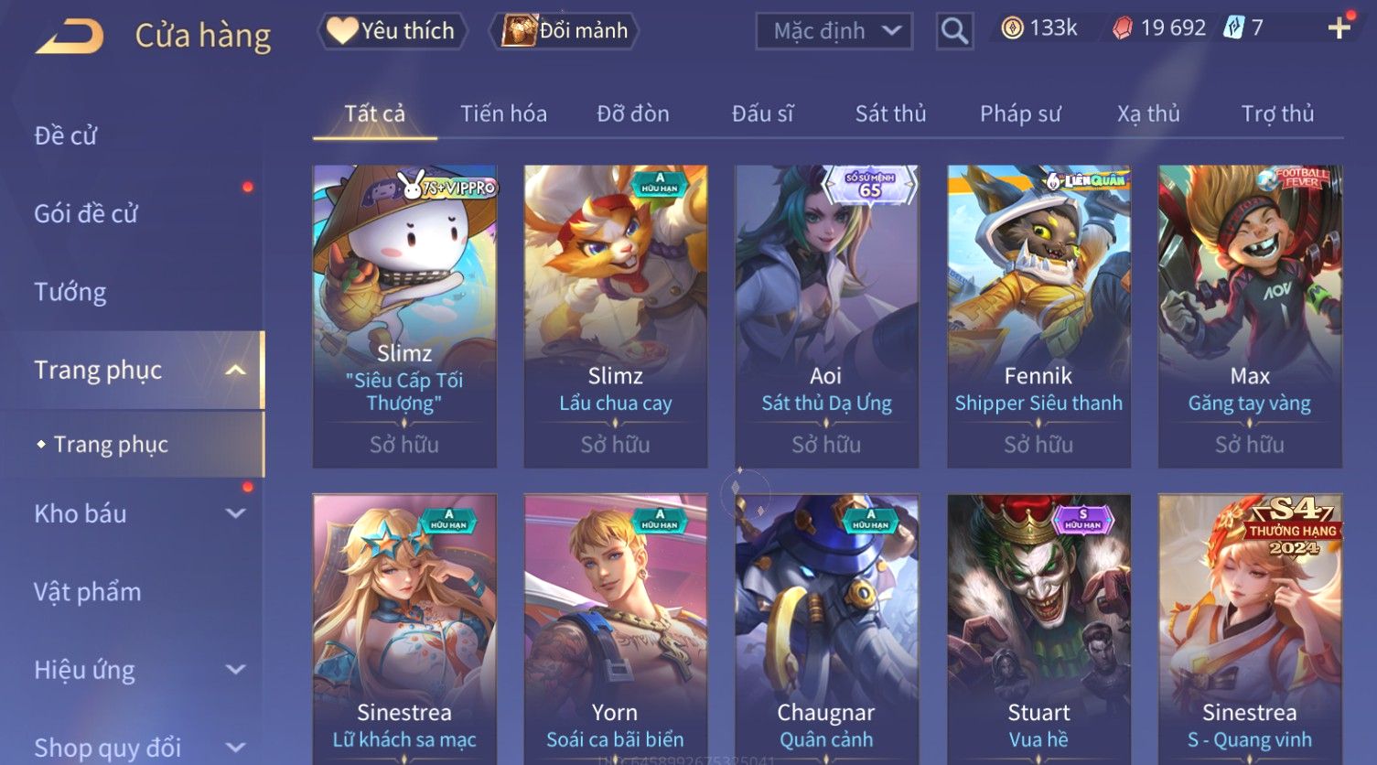Switch to the Tiến hóa tab

tap(503, 113)
